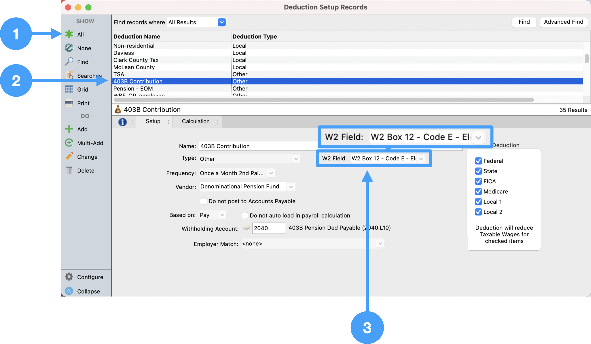Open the Configure gear icon

pyautogui.click(x=69, y=277)
